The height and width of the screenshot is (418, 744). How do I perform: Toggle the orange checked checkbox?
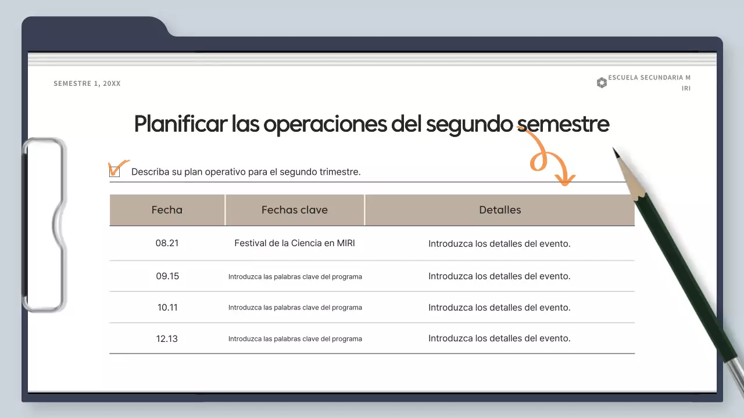pos(115,171)
